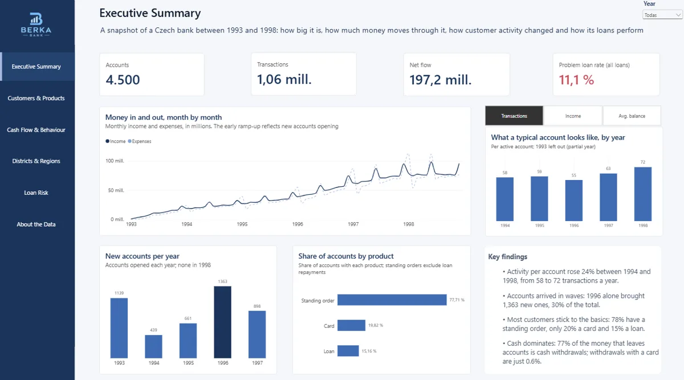Go to Cash Flow & Behaviour page
Viewport: 684px width, 380px height.
coord(37,130)
